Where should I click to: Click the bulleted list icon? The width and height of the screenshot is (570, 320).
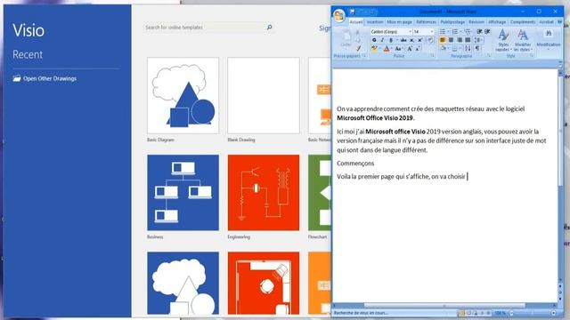click(443, 32)
